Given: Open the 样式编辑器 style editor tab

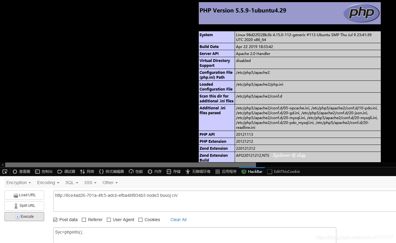Looking at the screenshot, I should pos(111,172).
